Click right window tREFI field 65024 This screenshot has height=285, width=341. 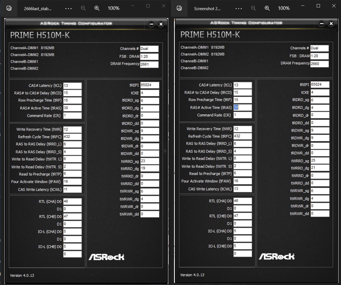point(320,85)
